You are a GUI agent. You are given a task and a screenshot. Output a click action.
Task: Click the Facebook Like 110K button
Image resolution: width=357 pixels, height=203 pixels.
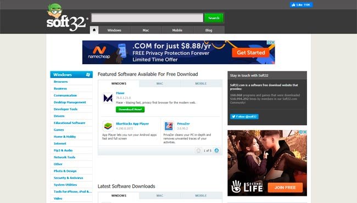pyautogui.click(x=301, y=5)
